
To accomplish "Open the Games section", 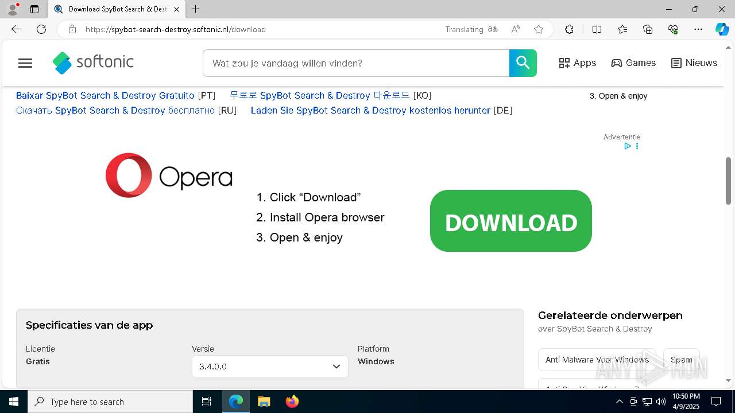I will point(633,63).
